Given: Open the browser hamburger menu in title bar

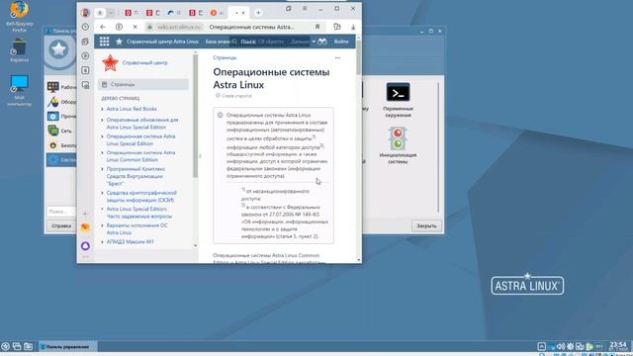Looking at the screenshot, I should [x=305, y=9].
